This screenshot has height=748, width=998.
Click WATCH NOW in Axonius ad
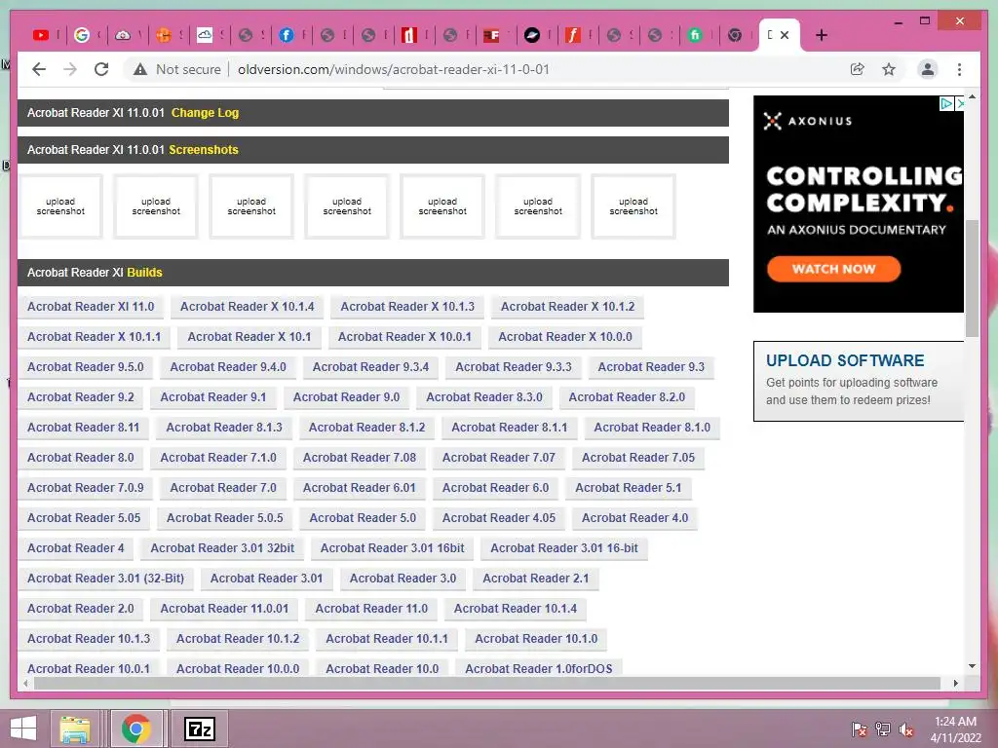[834, 269]
